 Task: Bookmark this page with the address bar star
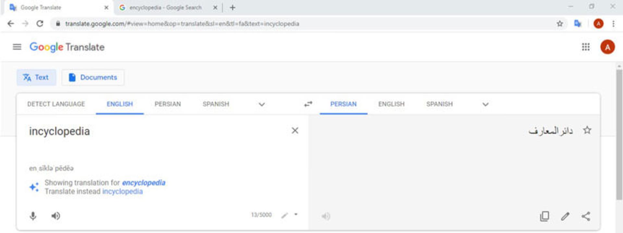tap(560, 24)
